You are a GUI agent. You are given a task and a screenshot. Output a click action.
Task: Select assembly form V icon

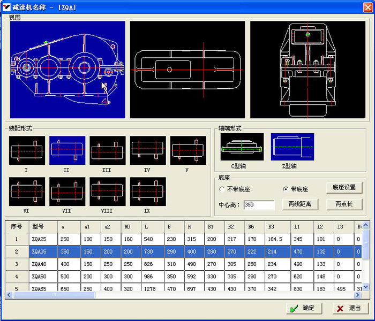click(188, 150)
